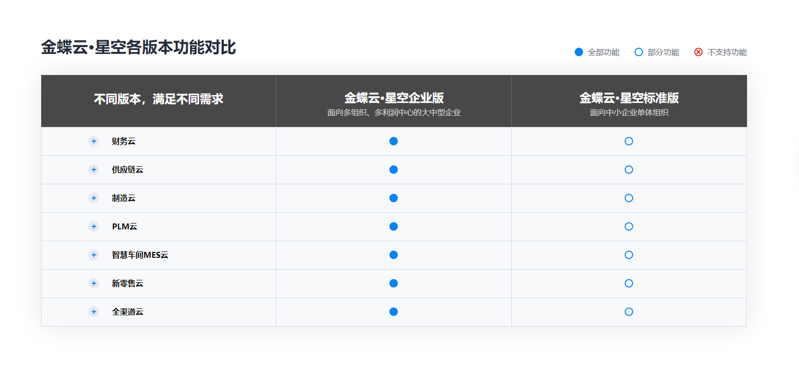Click the filled blue 全部功能 legend dot
This screenshot has height=372, width=799.
[579, 52]
